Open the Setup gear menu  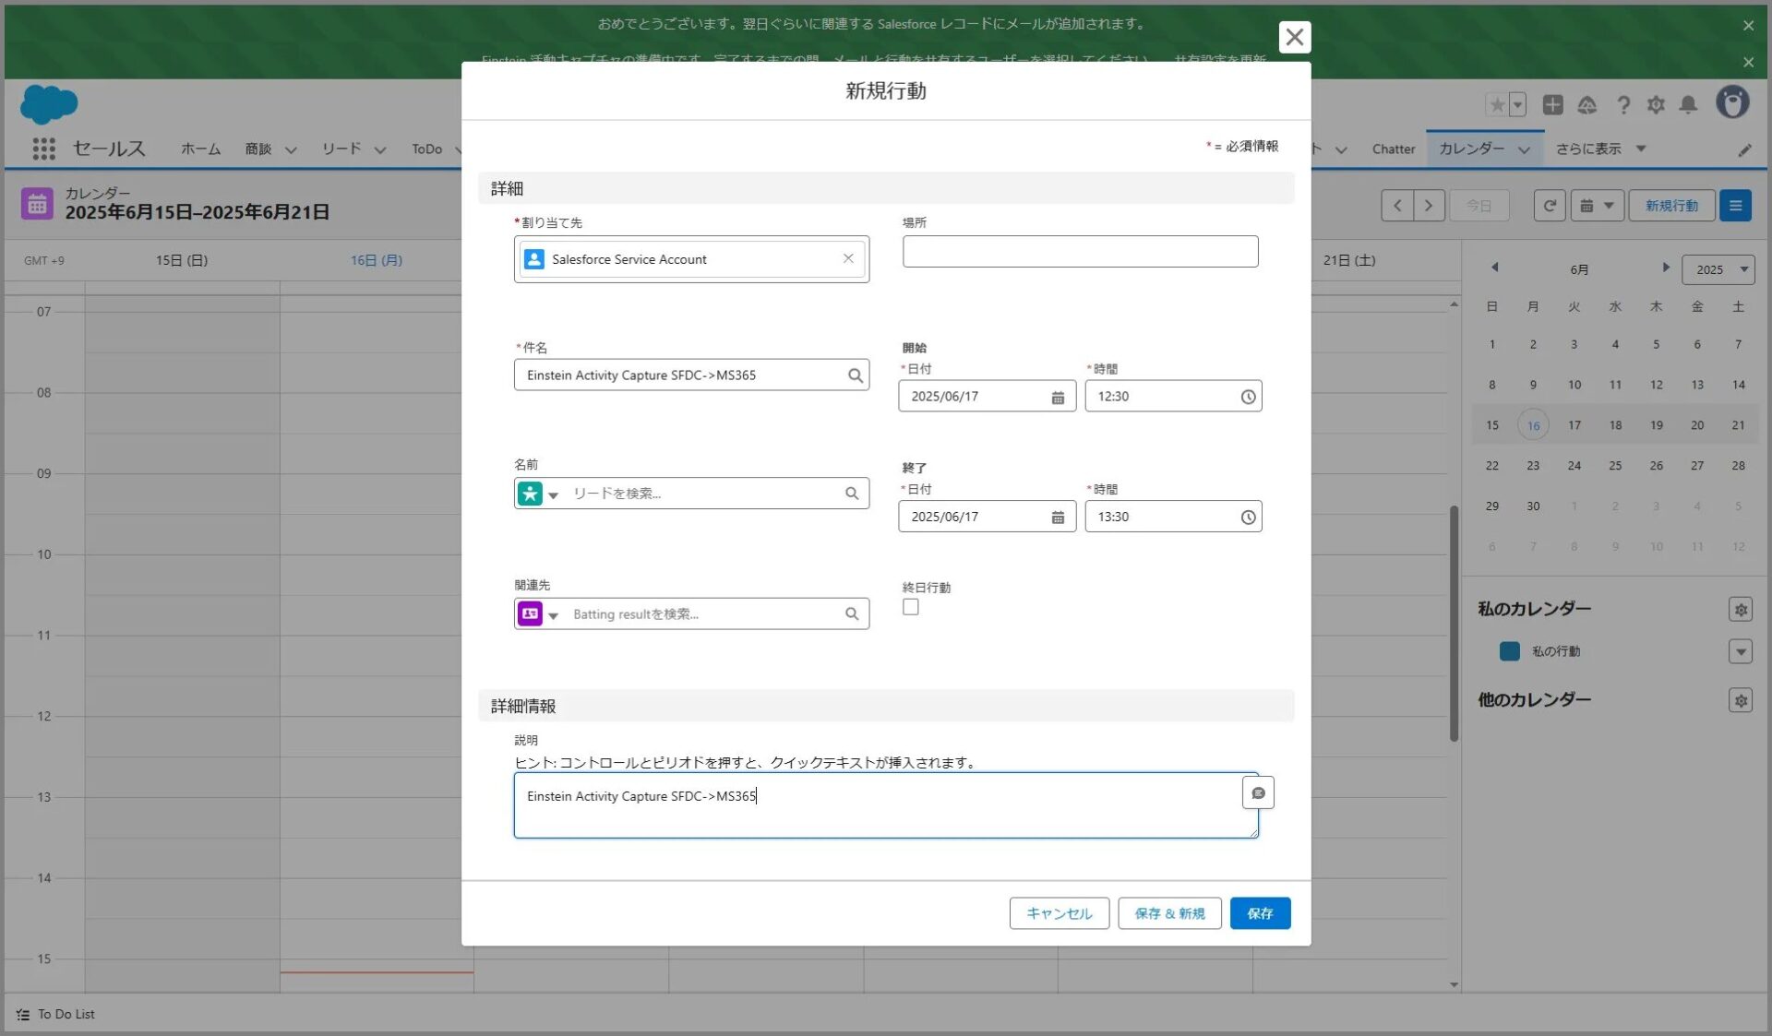1656,105
